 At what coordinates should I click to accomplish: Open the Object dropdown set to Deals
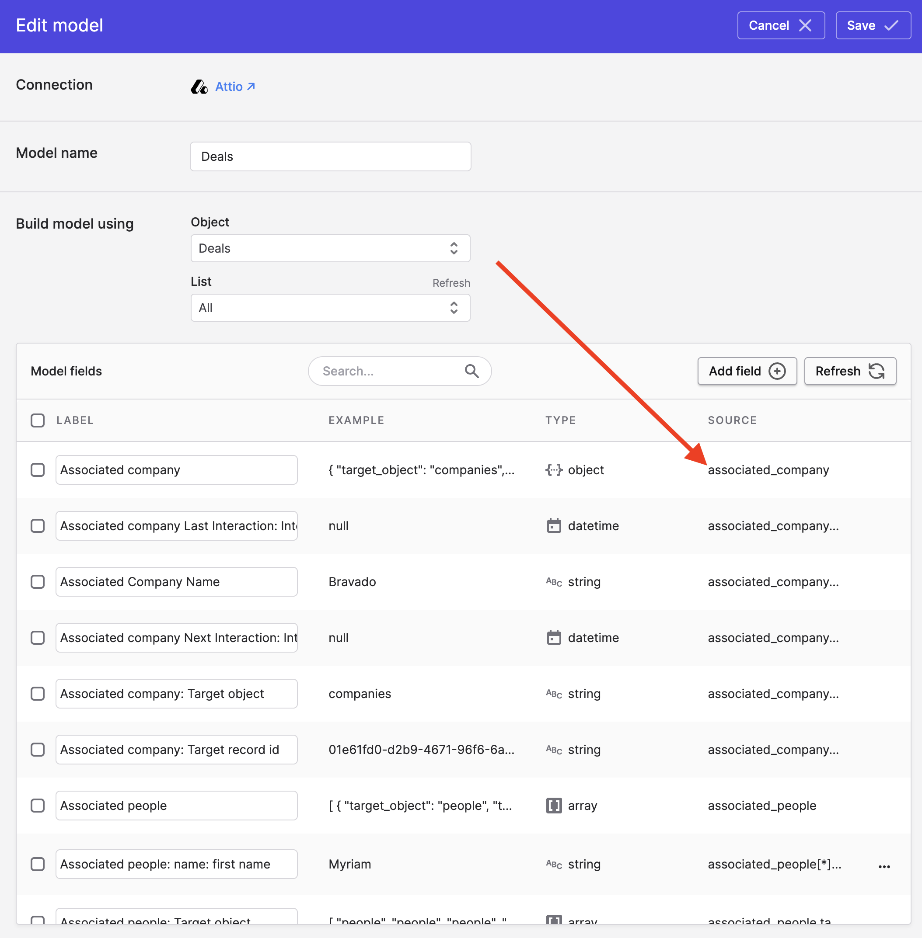(x=330, y=248)
